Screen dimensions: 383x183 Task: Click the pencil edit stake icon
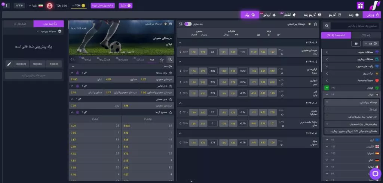9,64
